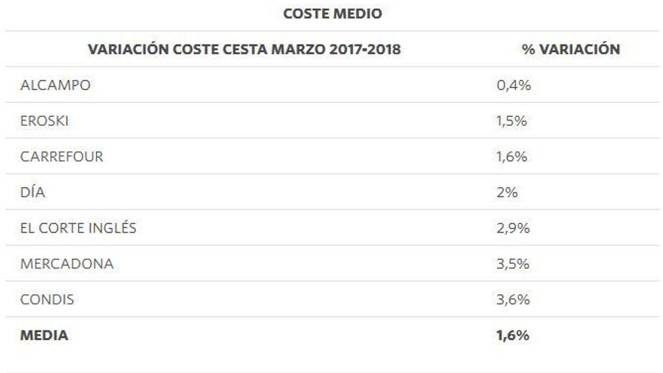Select the 1,5% variation value
The height and width of the screenshot is (373, 663).
[x=511, y=121]
